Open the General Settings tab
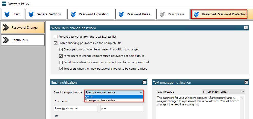 pyautogui.click(x=46, y=14)
